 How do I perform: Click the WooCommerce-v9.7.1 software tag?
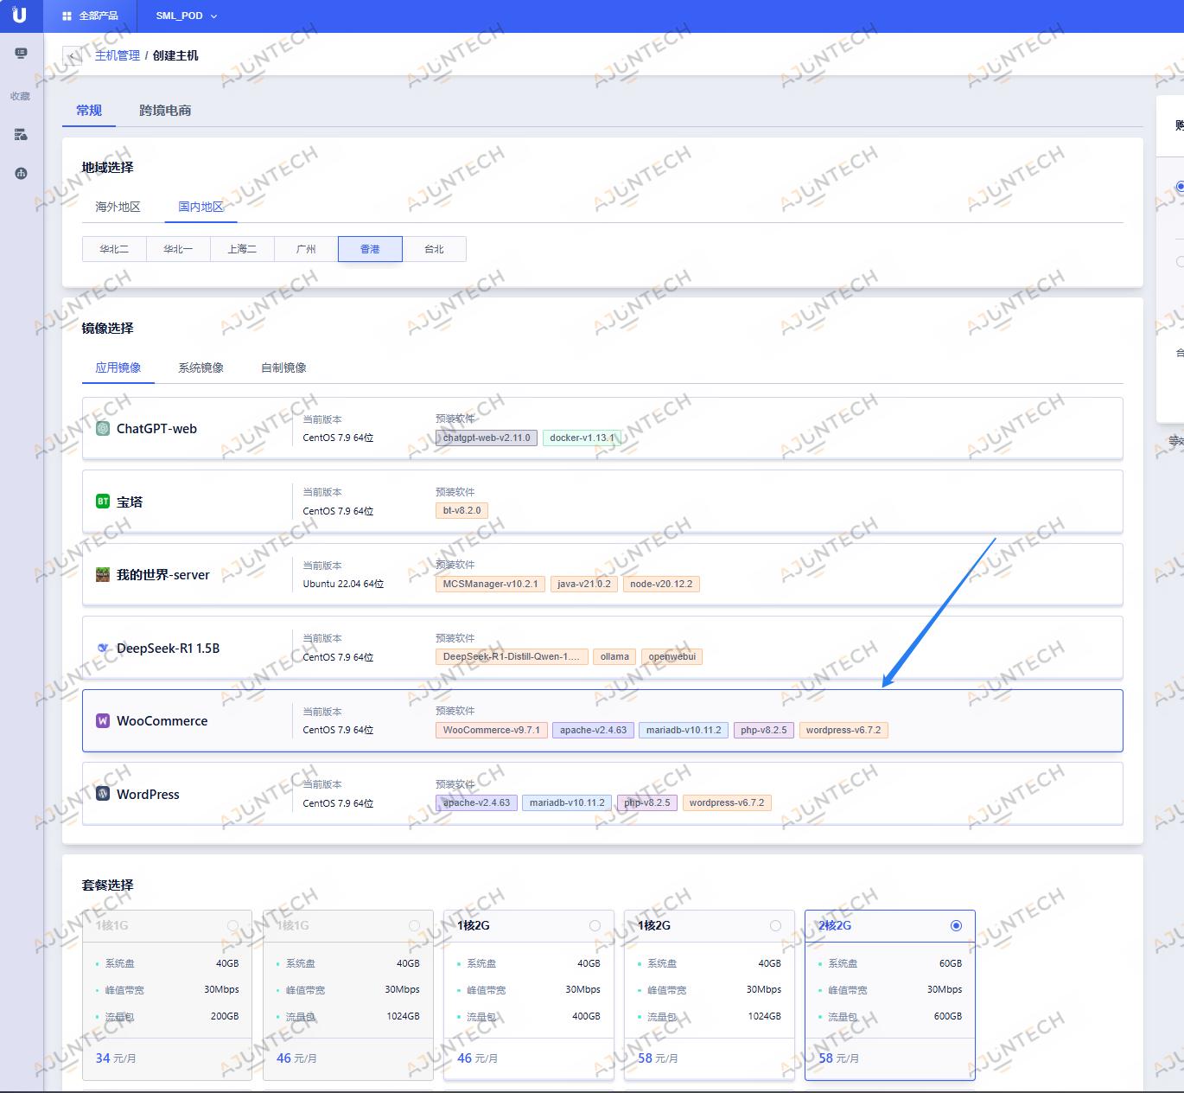(x=491, y=730)
